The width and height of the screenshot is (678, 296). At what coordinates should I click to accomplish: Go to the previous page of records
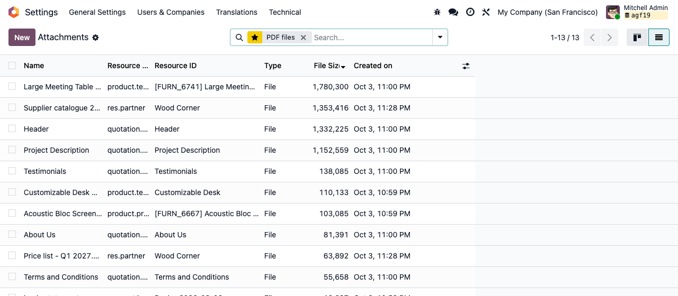click(592, 38)
